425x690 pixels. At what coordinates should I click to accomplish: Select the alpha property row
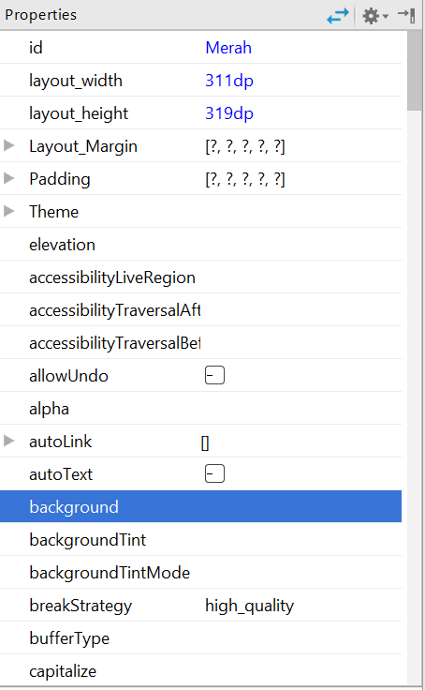[201, 409]
